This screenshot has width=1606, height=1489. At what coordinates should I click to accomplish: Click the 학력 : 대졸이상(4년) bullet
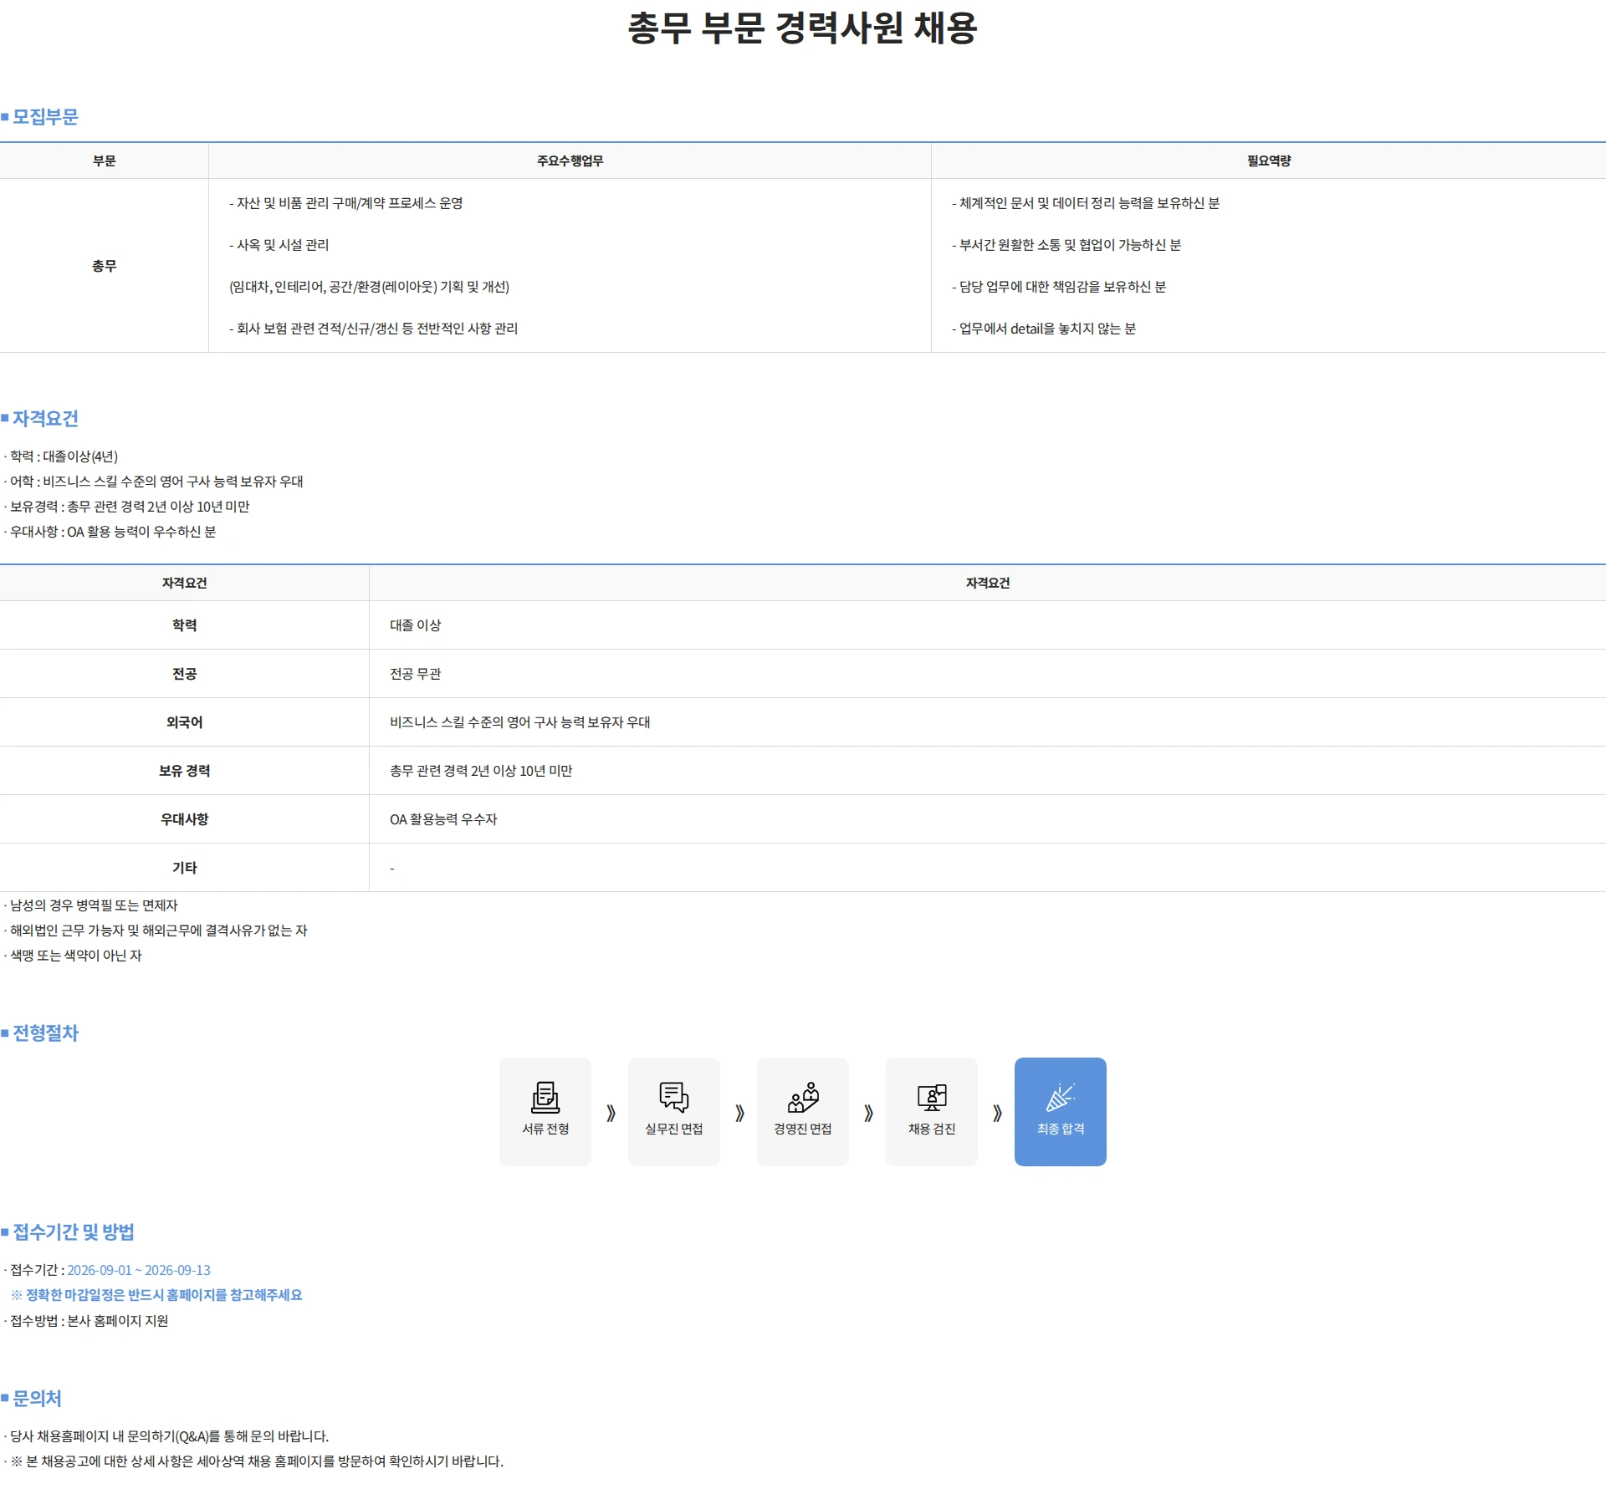click(x=62, y=456)
